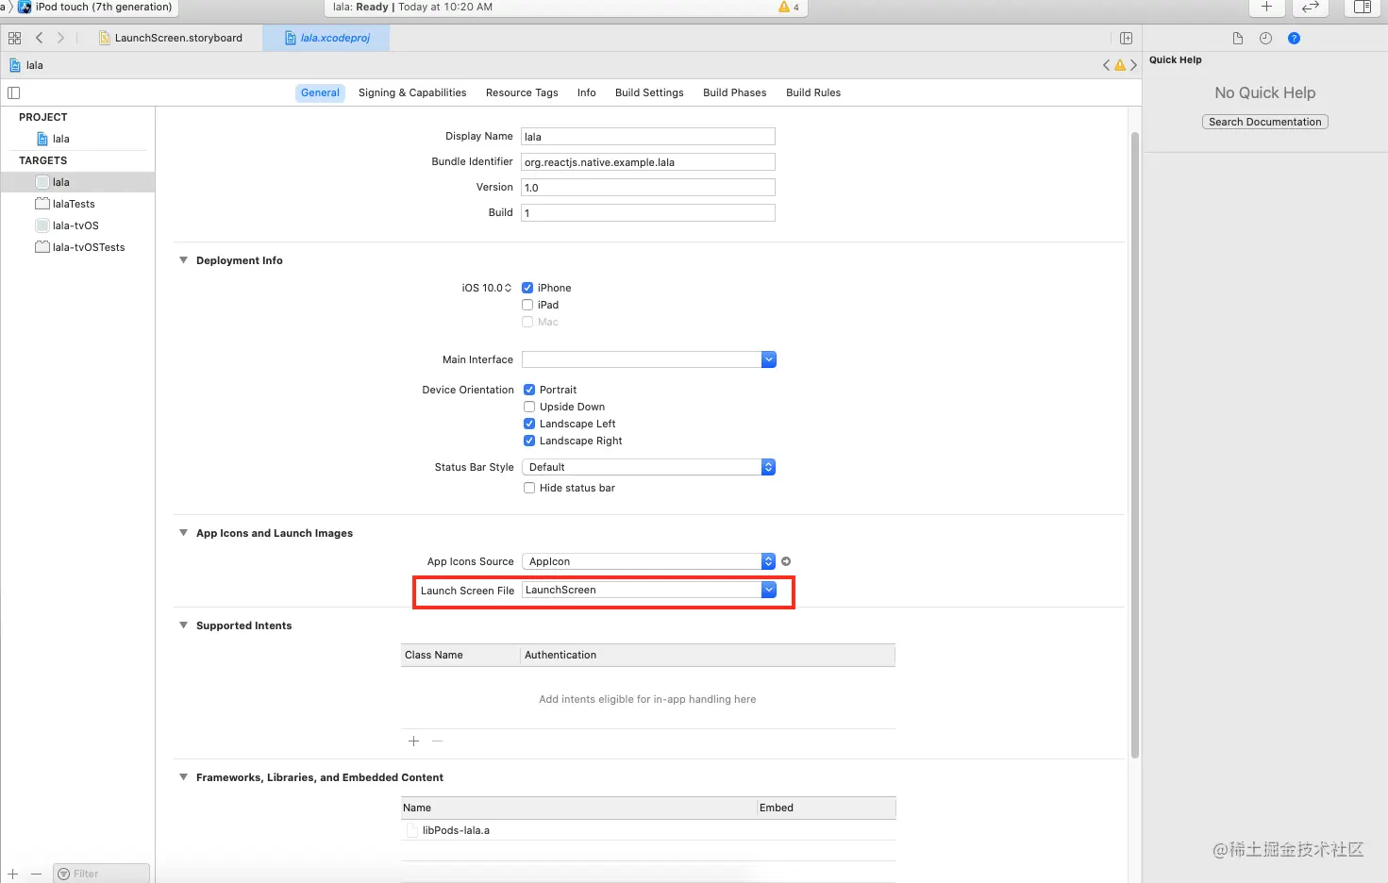Collapse the Supported Intents section
Image resolution: width=1388 pixels, height=883 pixels.
[183, 625]
